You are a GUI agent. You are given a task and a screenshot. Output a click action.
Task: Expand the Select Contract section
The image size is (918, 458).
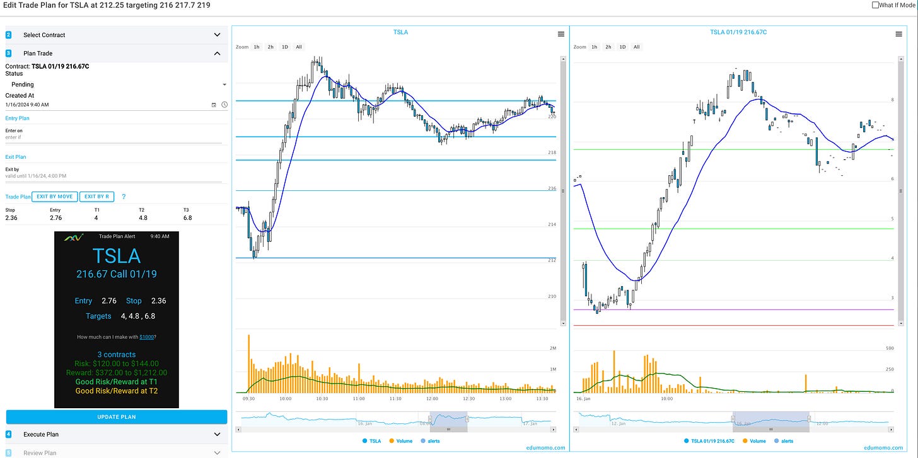tap(116, 35)
